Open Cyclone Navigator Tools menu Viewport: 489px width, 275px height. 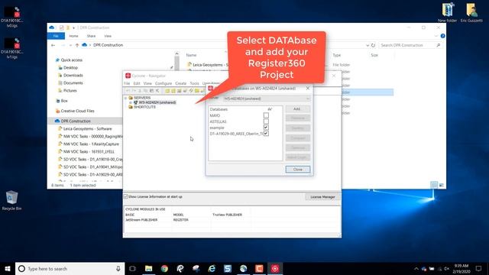point(194,83)
